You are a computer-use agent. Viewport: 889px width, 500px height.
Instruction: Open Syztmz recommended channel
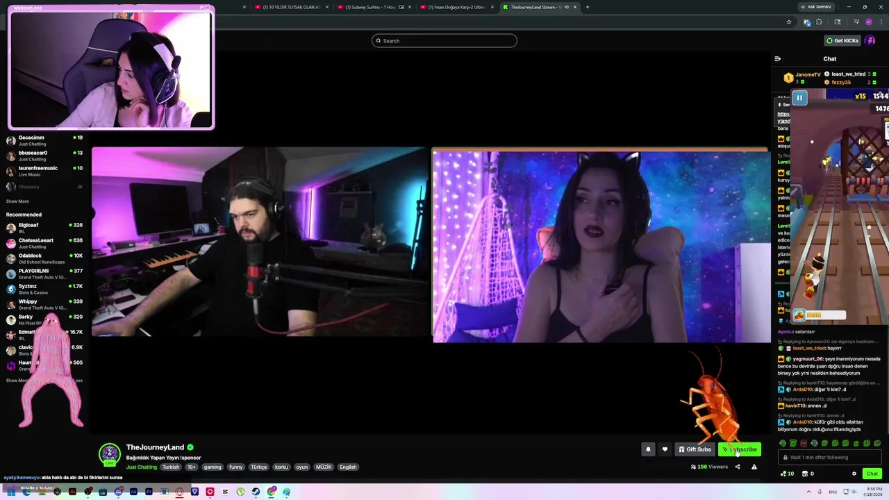click(x=44, y=289)
